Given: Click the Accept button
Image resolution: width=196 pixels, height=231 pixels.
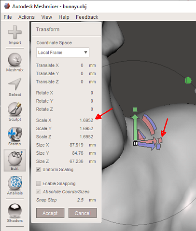Looking at the screenshot, I should pyautogui.click(x=50, y=213).
